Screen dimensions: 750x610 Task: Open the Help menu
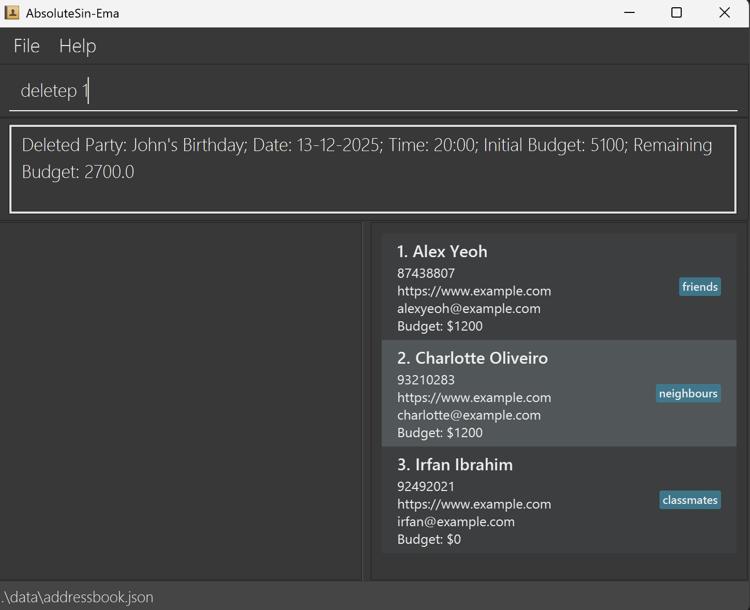(77, 46)
